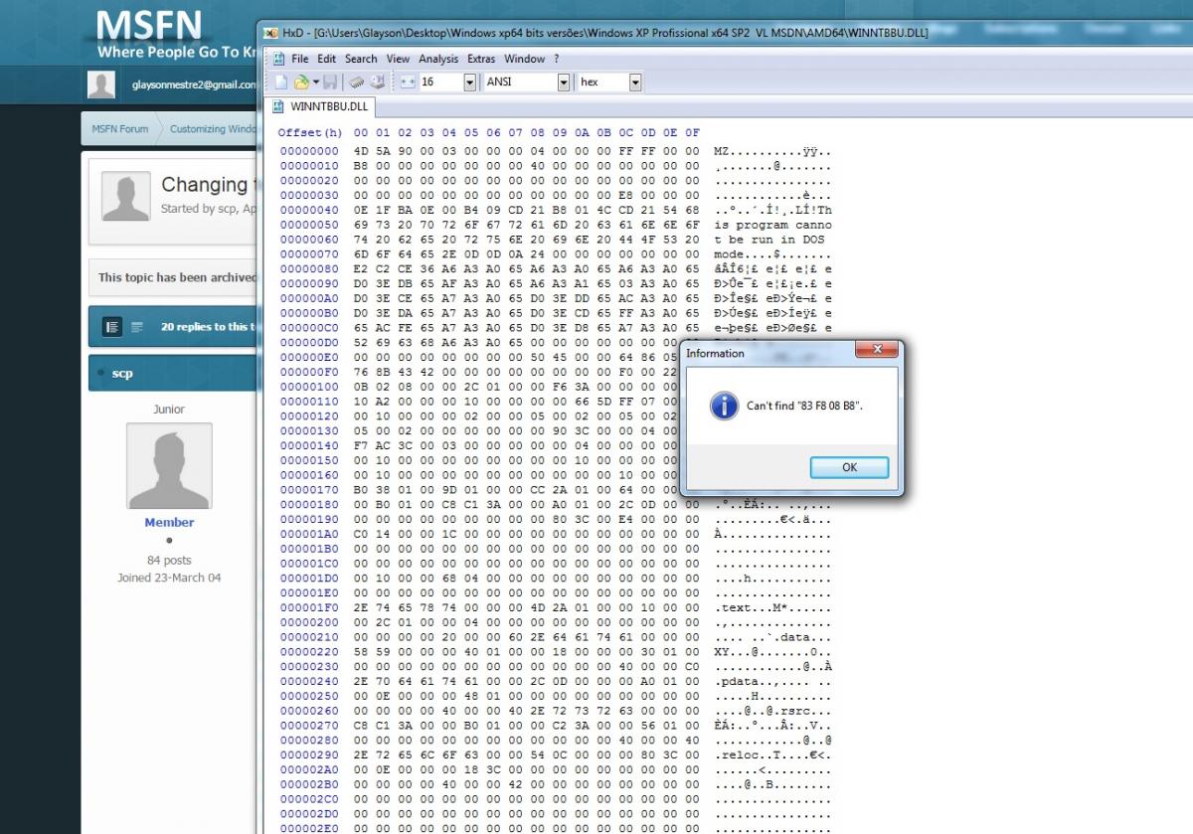Open the Search menu in HxD
1193x834 pixels.
(x=361, y=59)
